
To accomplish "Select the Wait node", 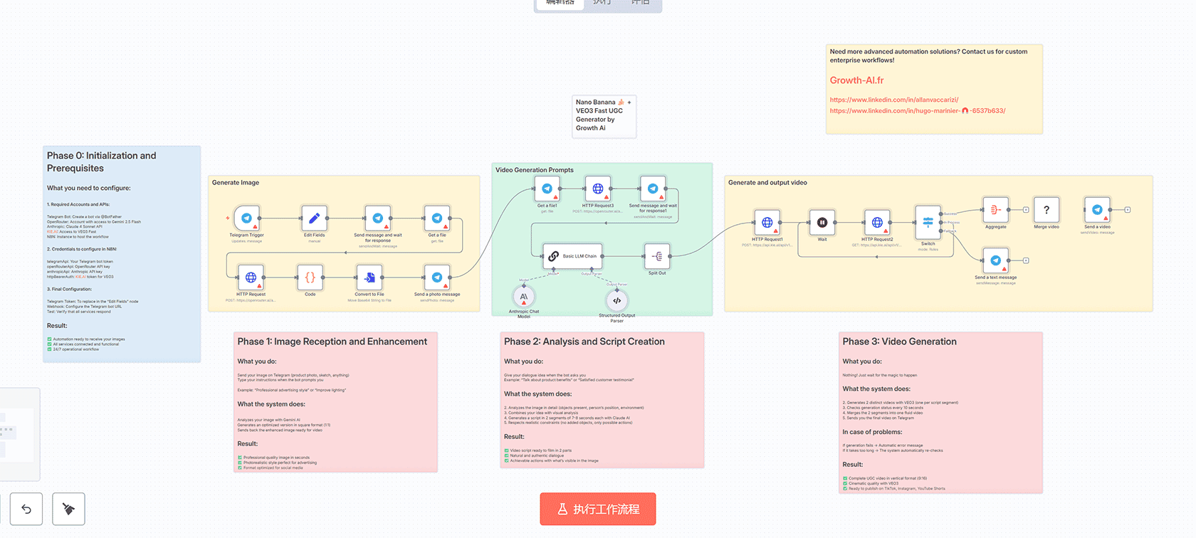I will tap(822, 223).
